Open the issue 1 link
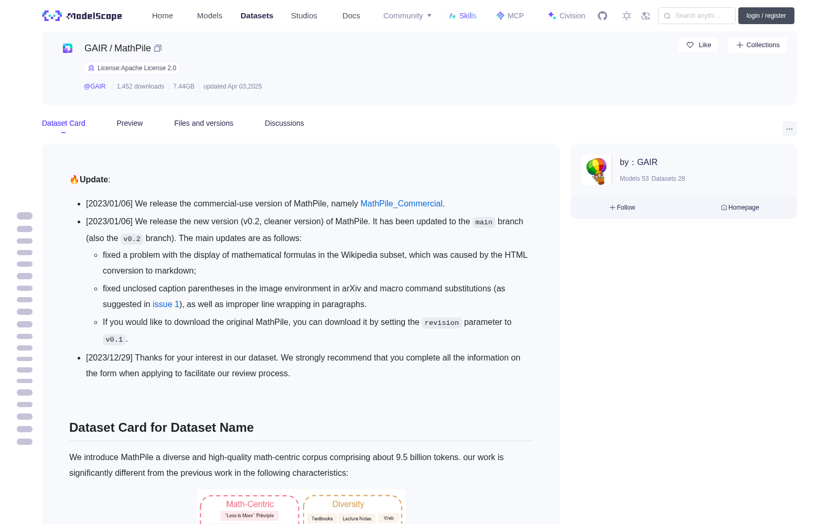This screenshot has width=839, height=524. click(x=166, y=304)
